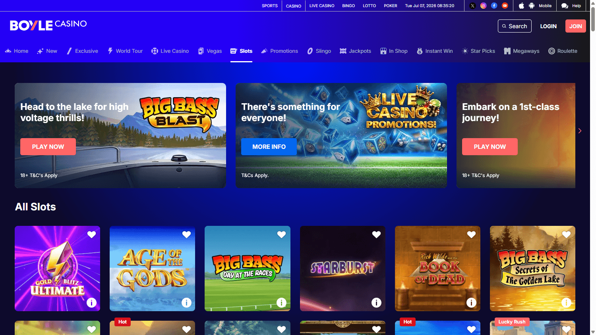Favourite the second-row game tagged Hot under Age of the Gods
Screen dimensions: 596x335
(x=186, y=329)
